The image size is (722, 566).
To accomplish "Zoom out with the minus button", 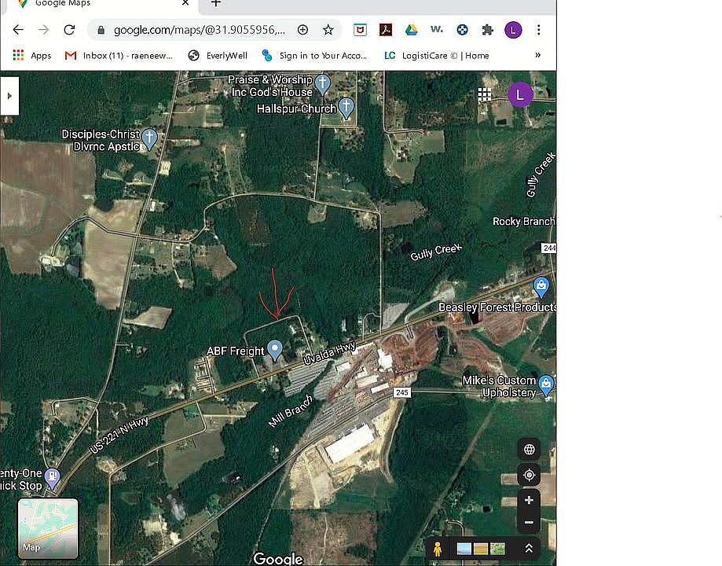I will coord(529,522).
